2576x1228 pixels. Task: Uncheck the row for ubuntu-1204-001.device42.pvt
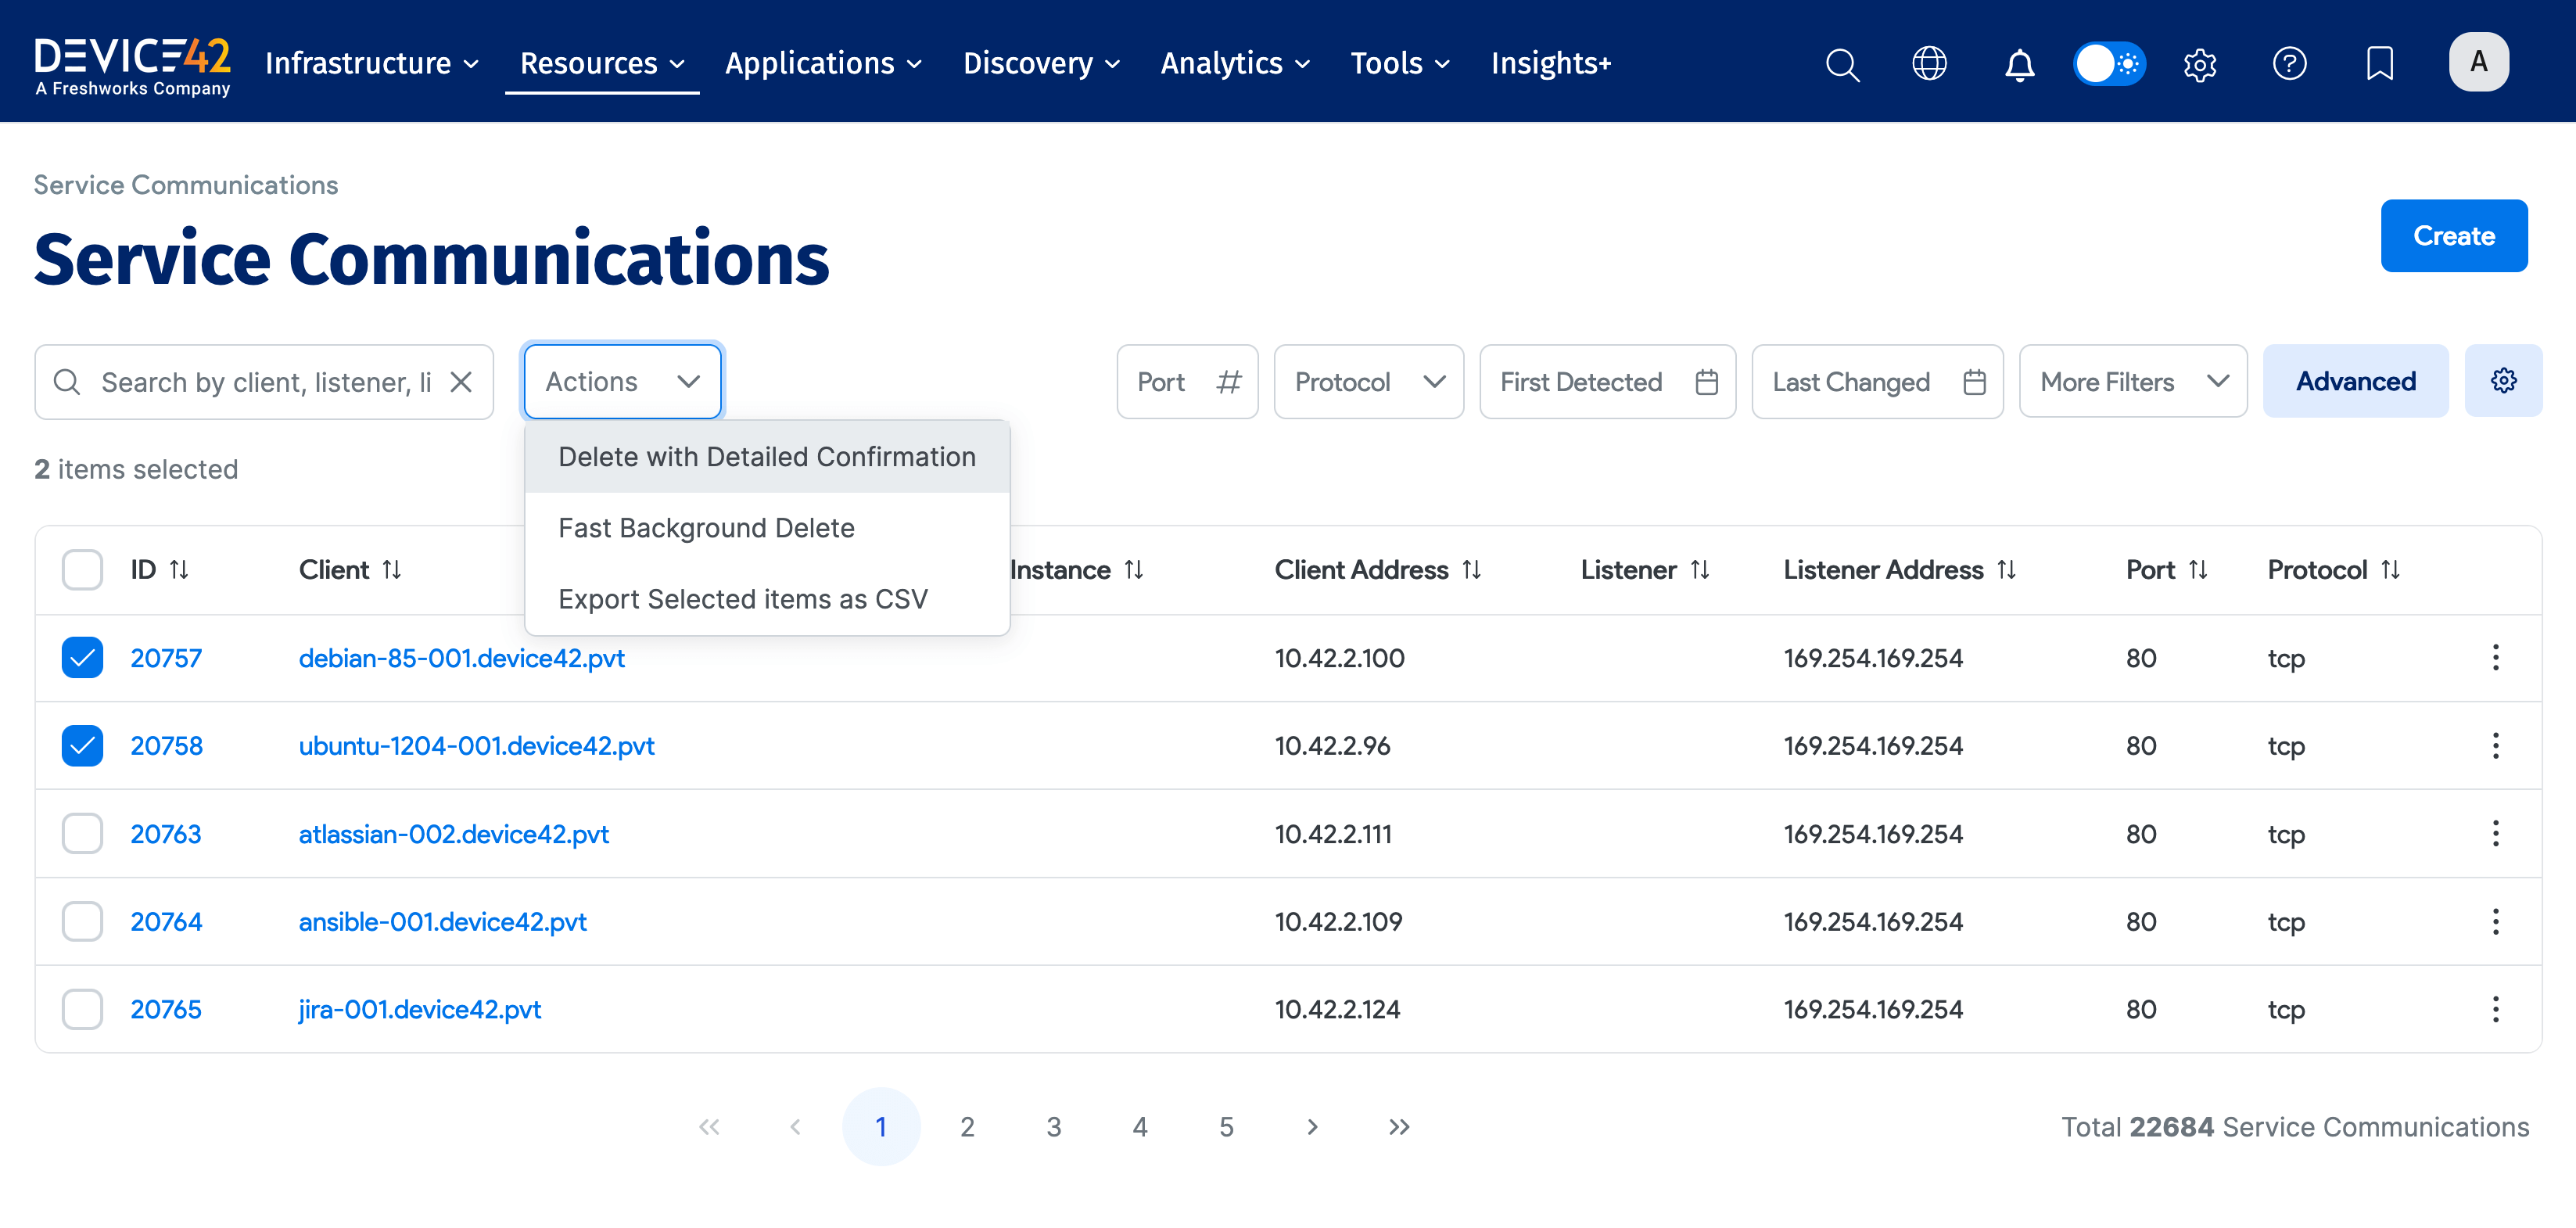coord(81,745)
